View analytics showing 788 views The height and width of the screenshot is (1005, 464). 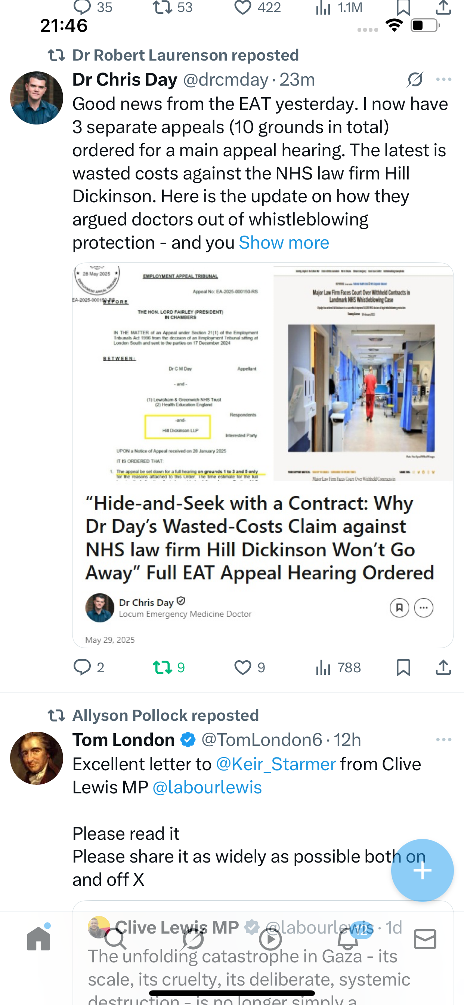pyautogui.click(x=338, y=667)
